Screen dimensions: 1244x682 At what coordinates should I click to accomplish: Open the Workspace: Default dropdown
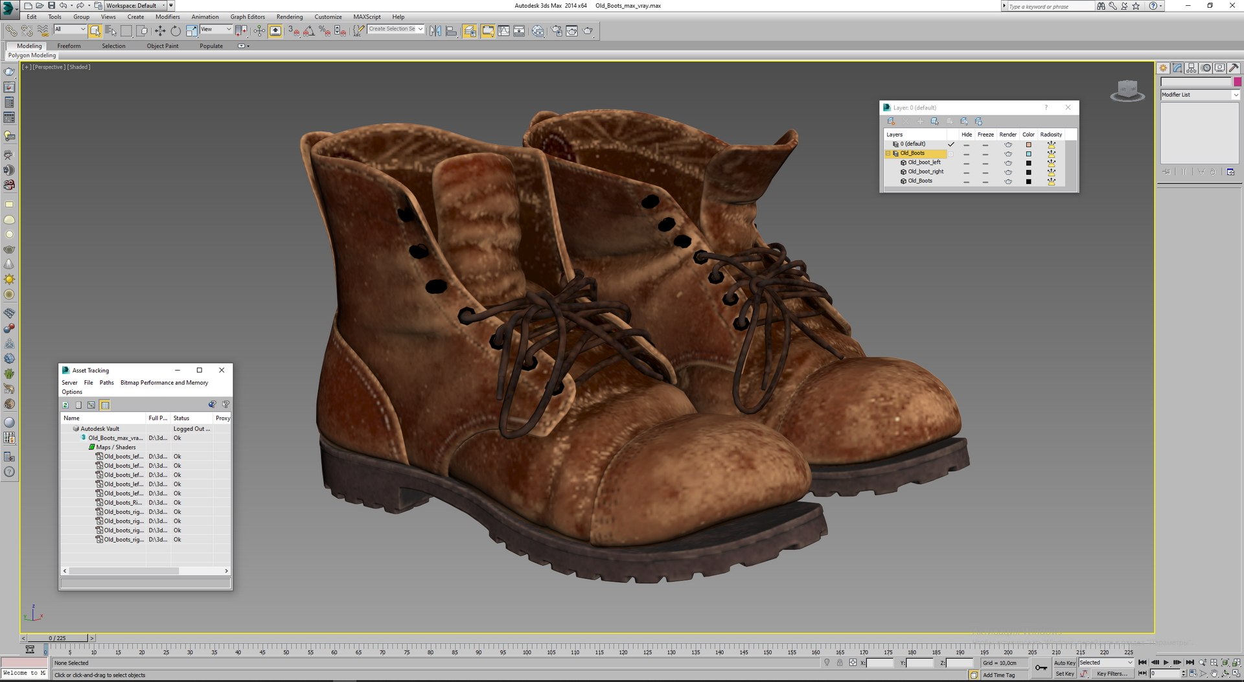pyautogui.click(x=135, y=6)
